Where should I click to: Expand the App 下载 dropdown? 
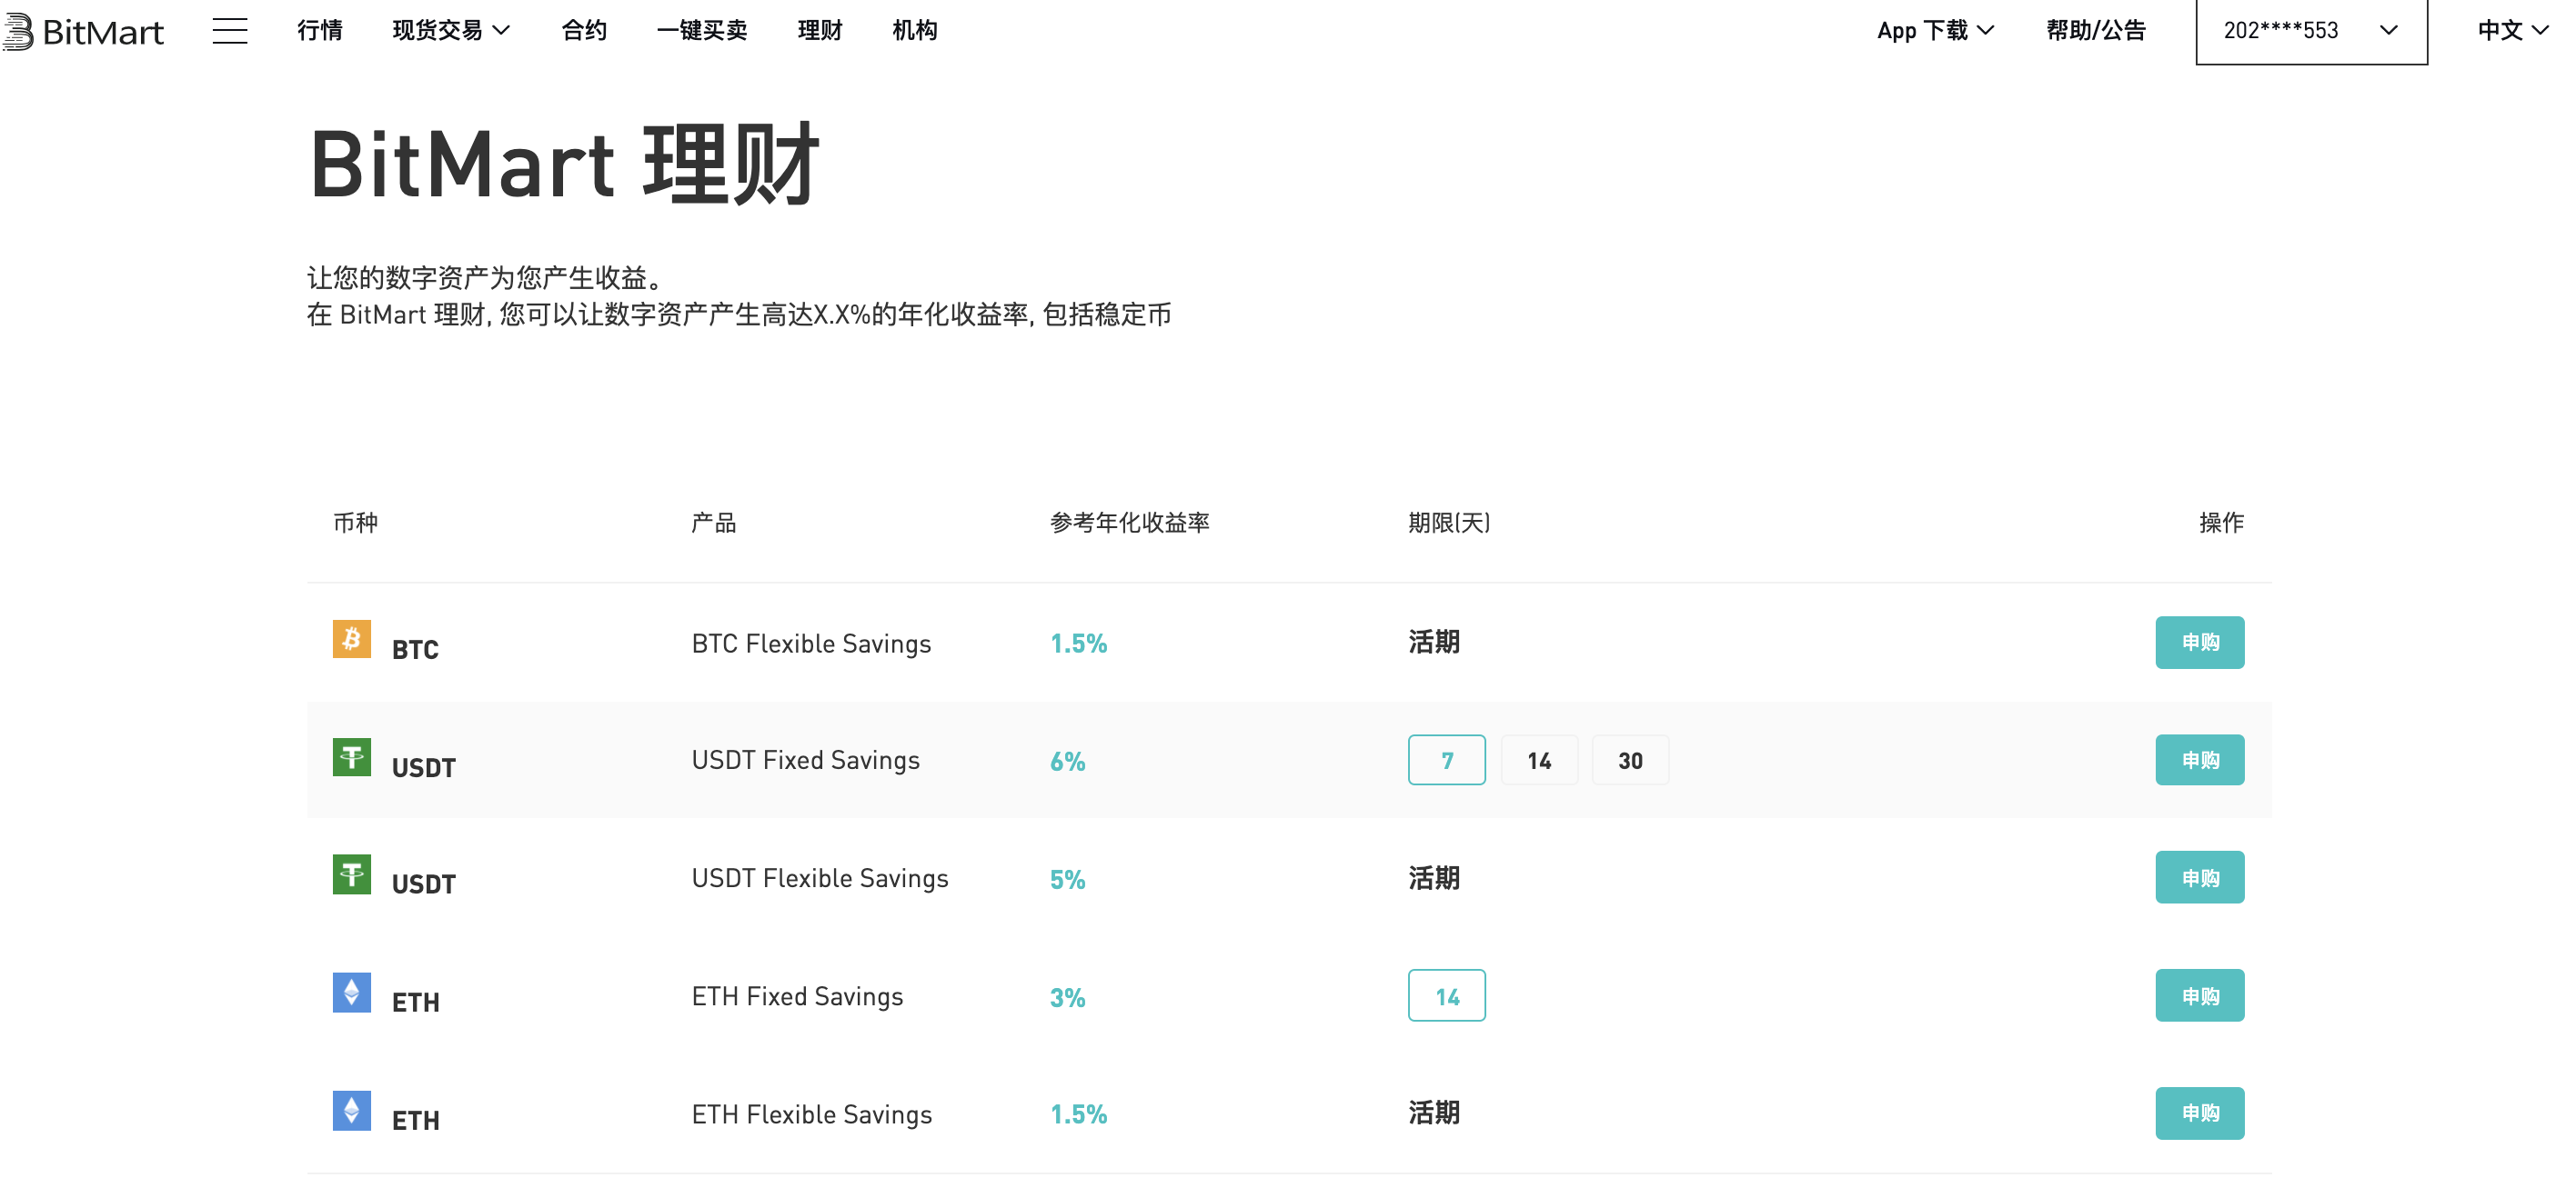point(1935,31)
